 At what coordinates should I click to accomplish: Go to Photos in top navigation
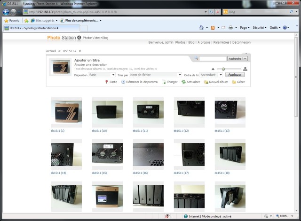point(180,42)
